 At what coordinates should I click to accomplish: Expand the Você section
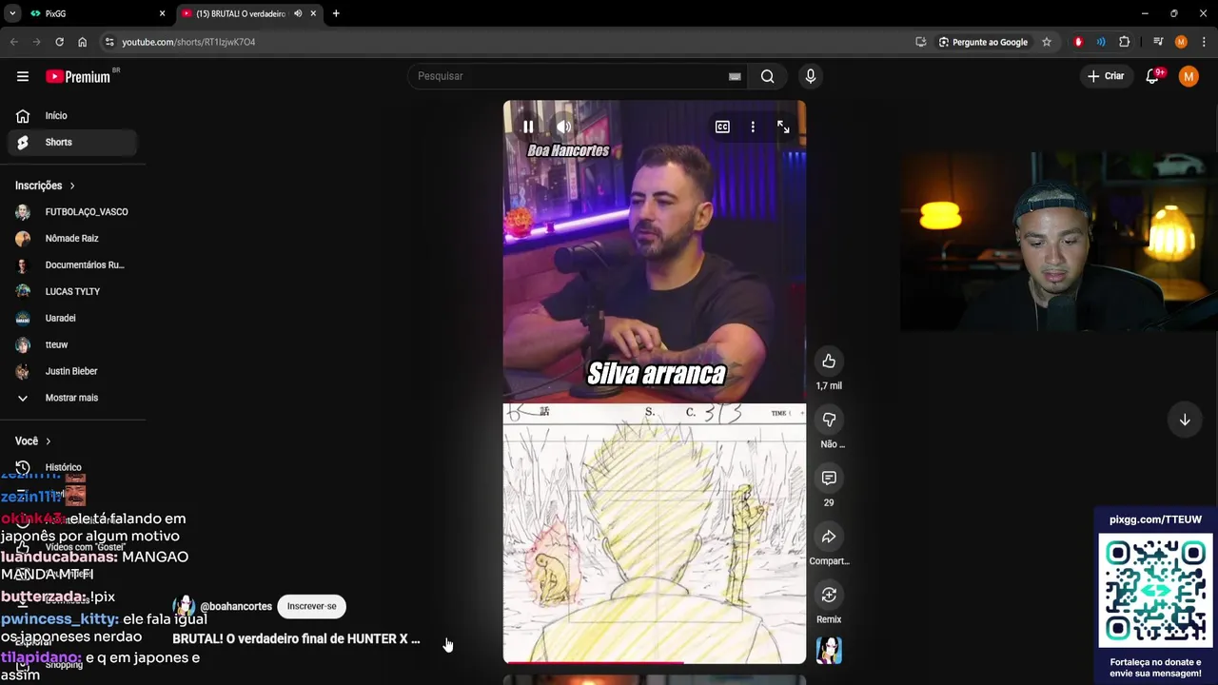(33, 441)
